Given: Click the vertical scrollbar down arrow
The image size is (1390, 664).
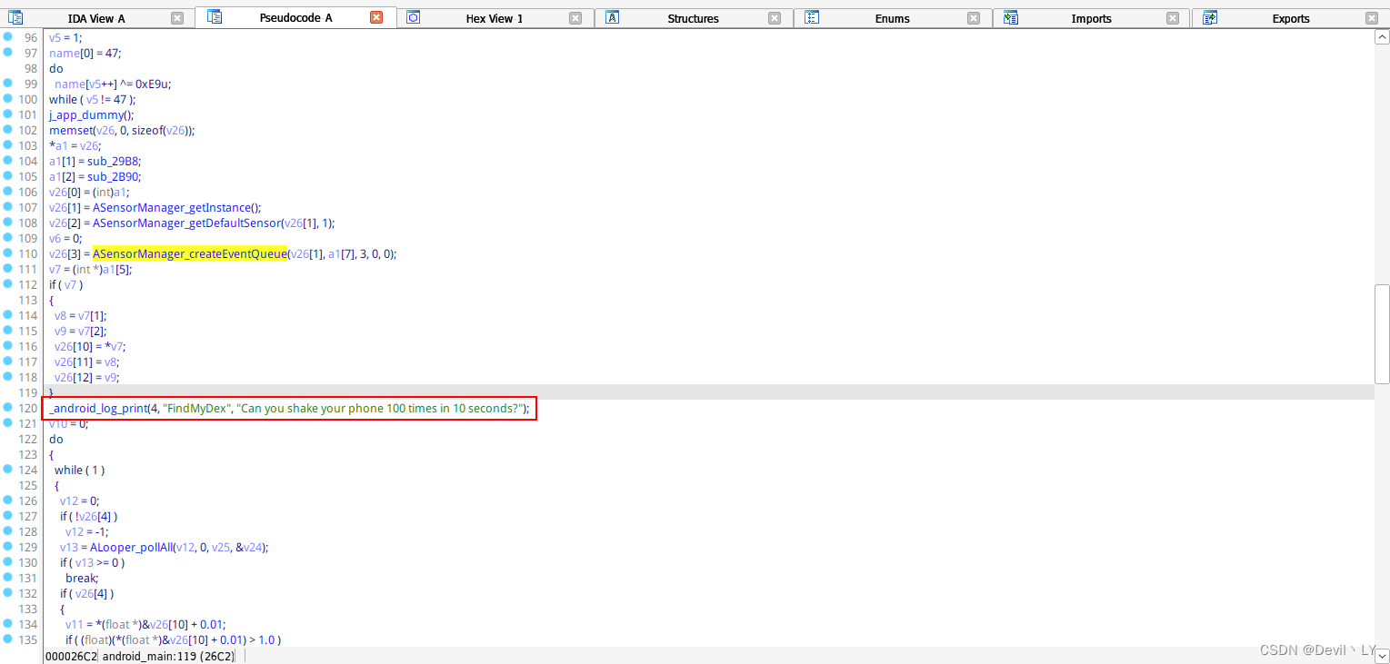Looking at the screenshot, I should coord(1382,655).
